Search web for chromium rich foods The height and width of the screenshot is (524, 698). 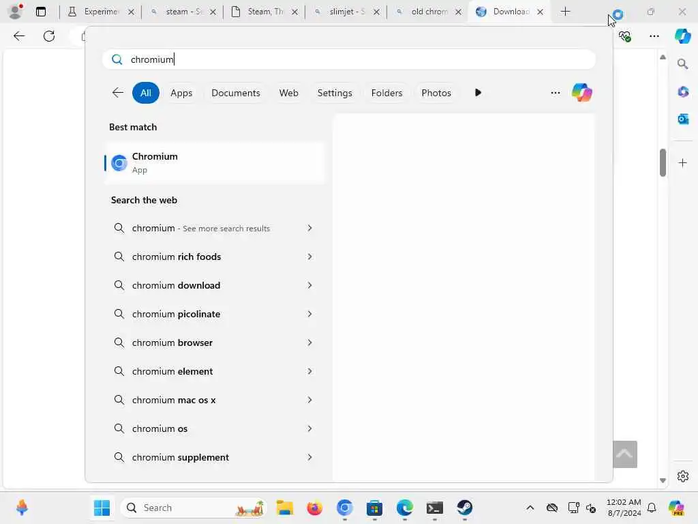pyautogui.click(x=215, y=257)
